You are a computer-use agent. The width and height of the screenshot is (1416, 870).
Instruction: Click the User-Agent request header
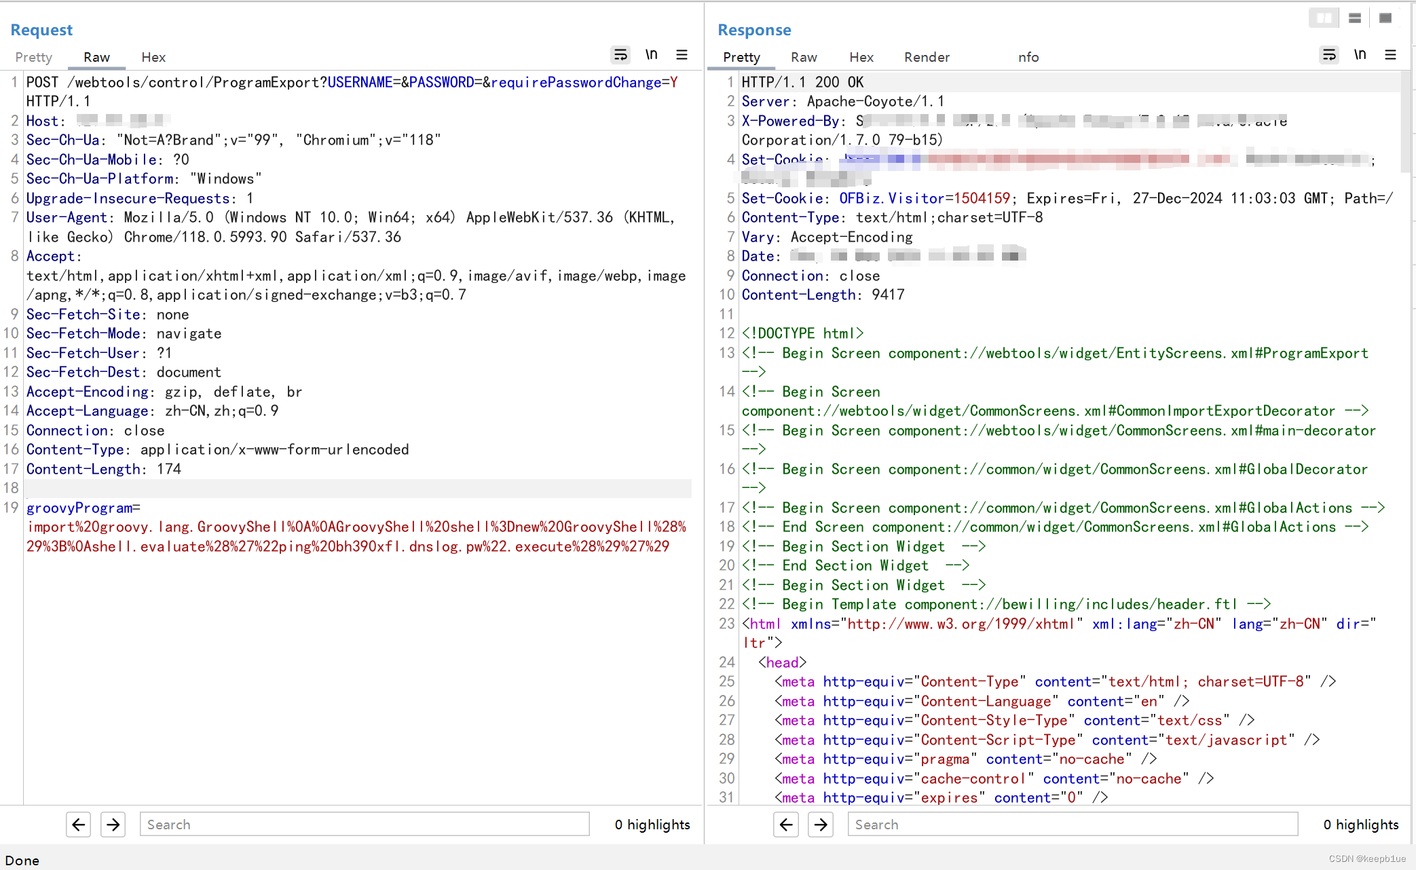351,227
